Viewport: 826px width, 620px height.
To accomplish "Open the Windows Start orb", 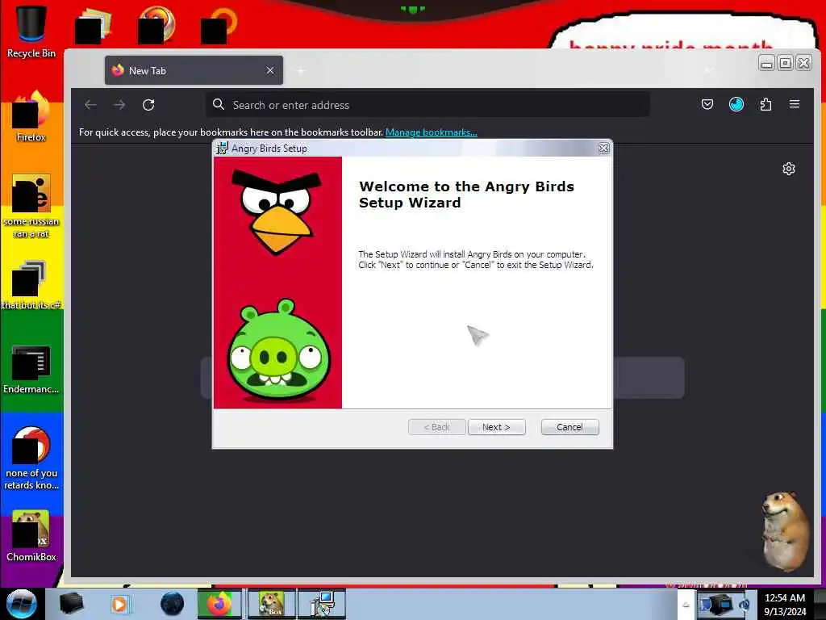I will pos(21,604).
